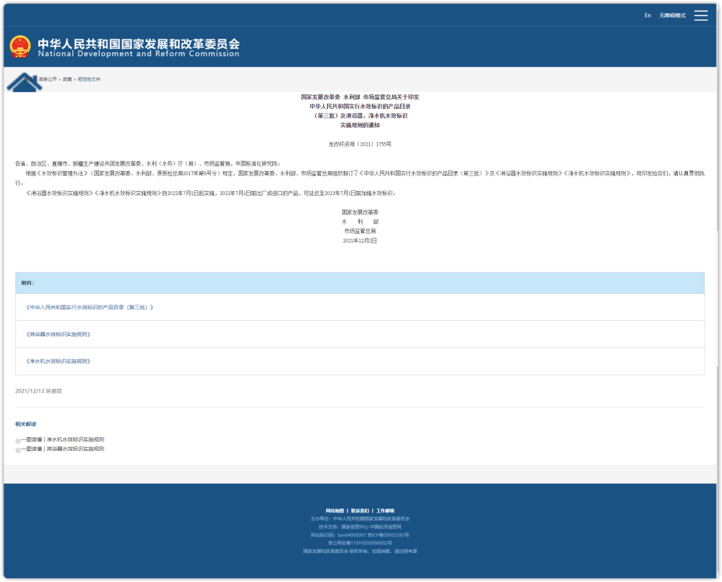Open 规范性文件 breadcrumb link

(89, 80)
